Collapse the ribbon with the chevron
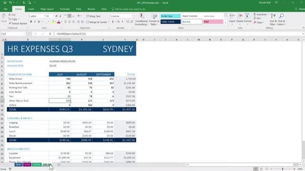This screenshot has width=305, height=171. point(303,28)
